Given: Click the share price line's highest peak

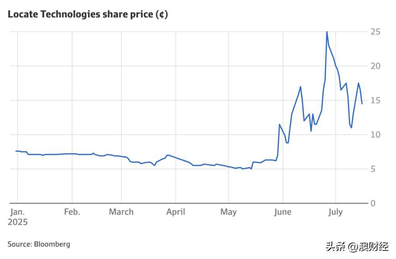Looking at the screenshot, I should pos(327,32).
